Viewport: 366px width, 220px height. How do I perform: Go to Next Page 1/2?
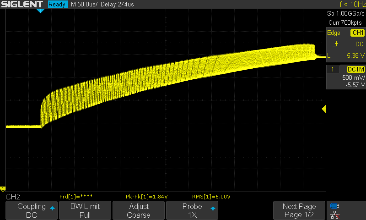(x=299, y=210)
